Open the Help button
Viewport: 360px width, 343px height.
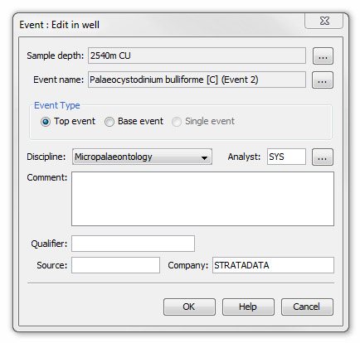click(248, 307)
